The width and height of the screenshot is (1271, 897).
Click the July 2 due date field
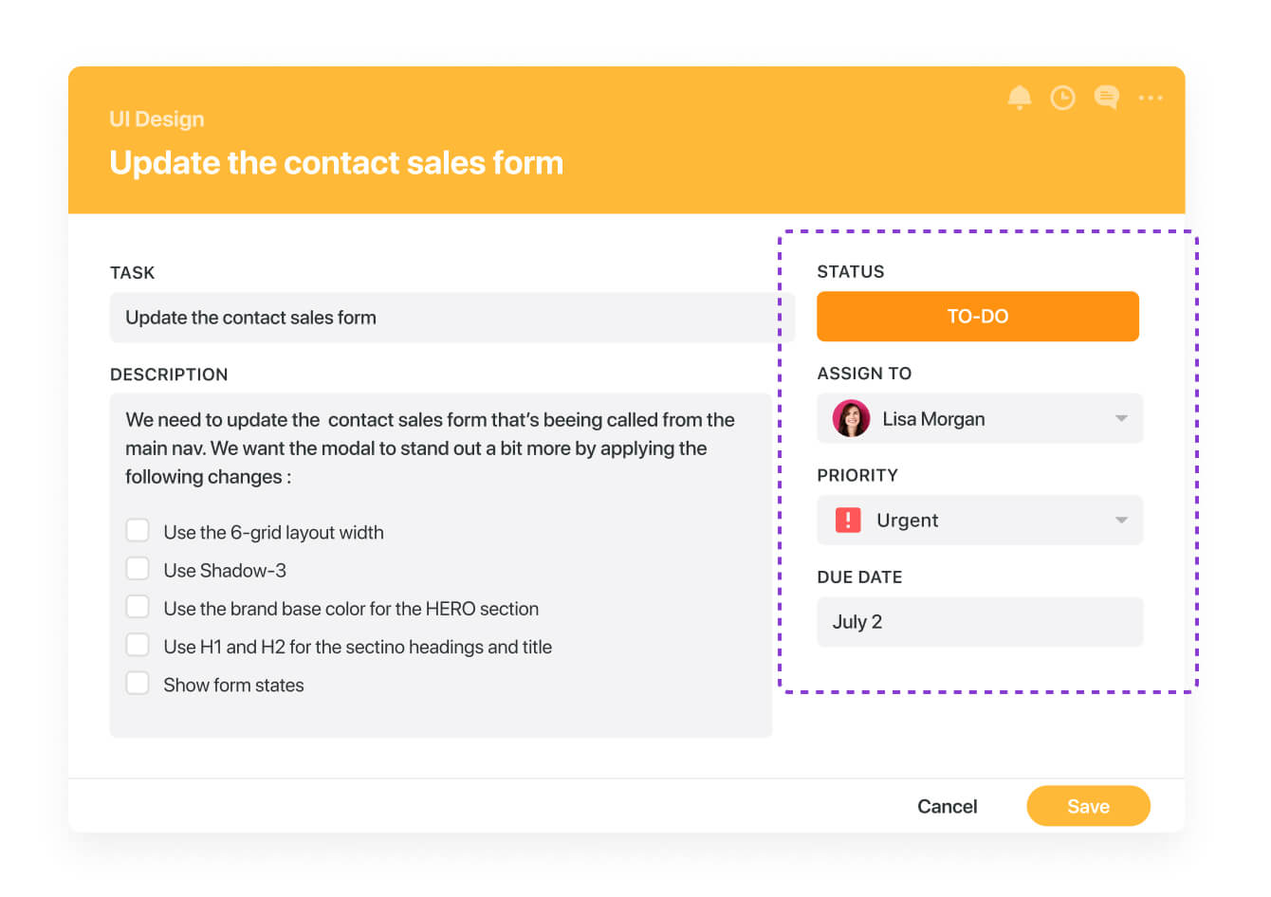[x=979, y=622]
